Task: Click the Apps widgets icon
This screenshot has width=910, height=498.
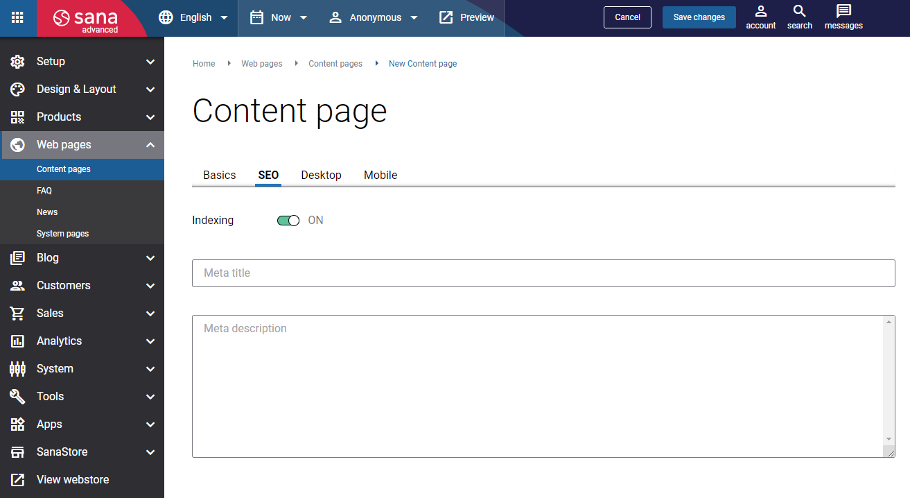Action: (17, 424)
